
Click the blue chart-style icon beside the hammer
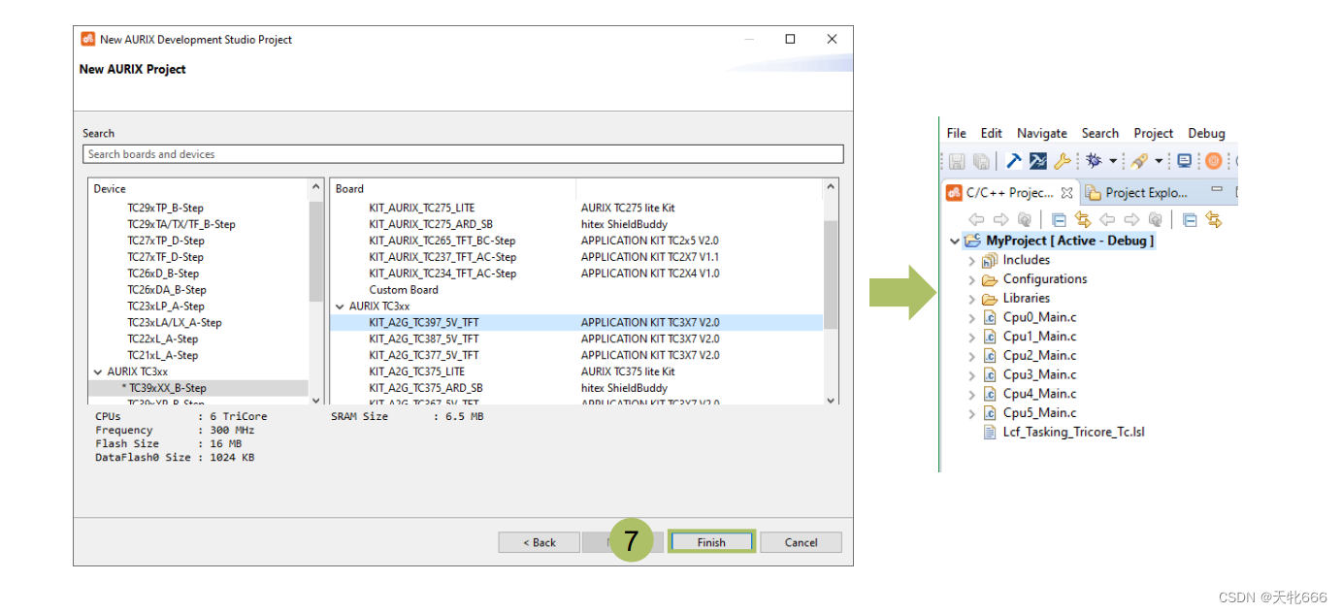[x=1037, y=161]
